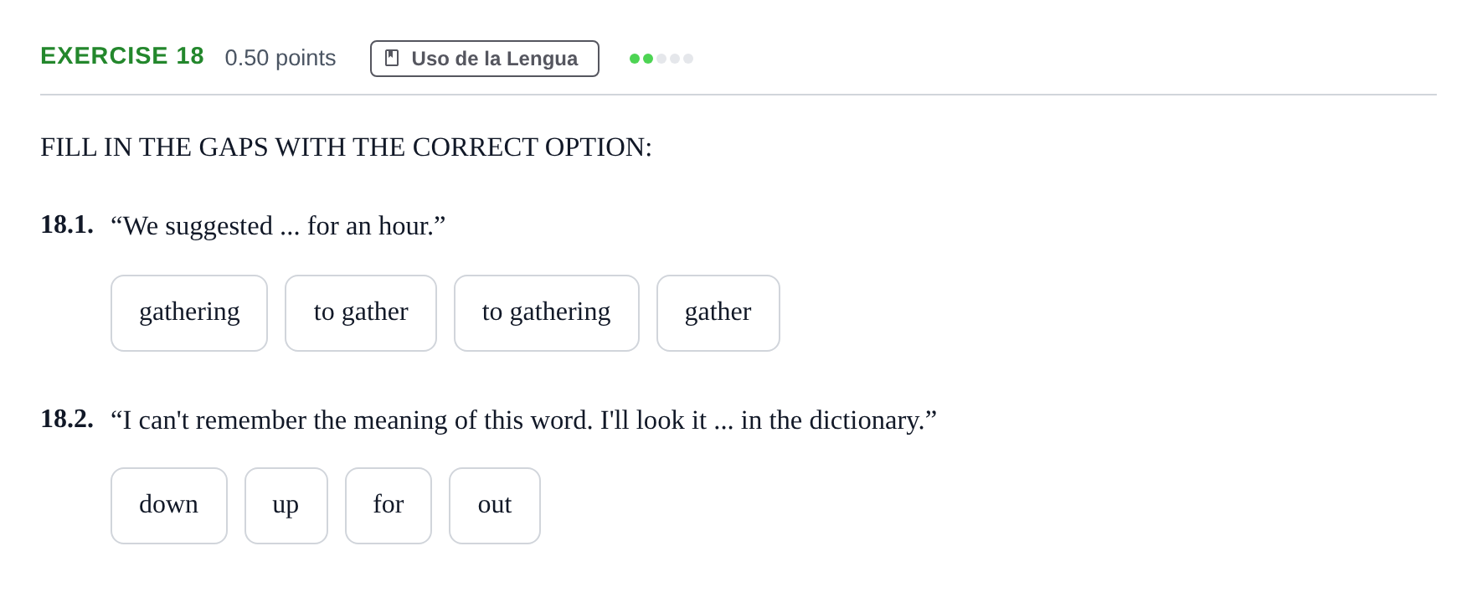Click the 'EXERCISE 18' heading

point(122,56)
